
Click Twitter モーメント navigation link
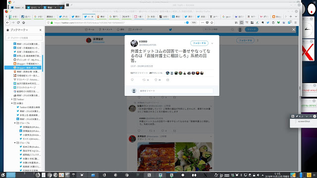[106, 30]
